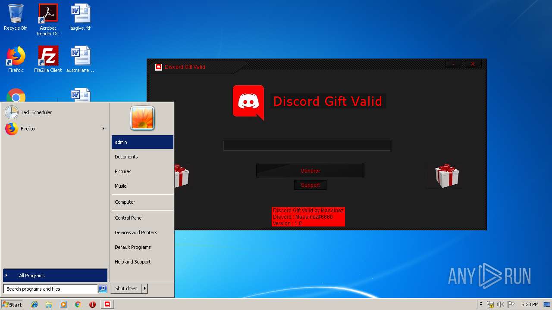Image resolution: width=552 pixels, height=310 pixels.
Task: Open the Firefox desktop shortcut
Action: (x=16, y=59)
